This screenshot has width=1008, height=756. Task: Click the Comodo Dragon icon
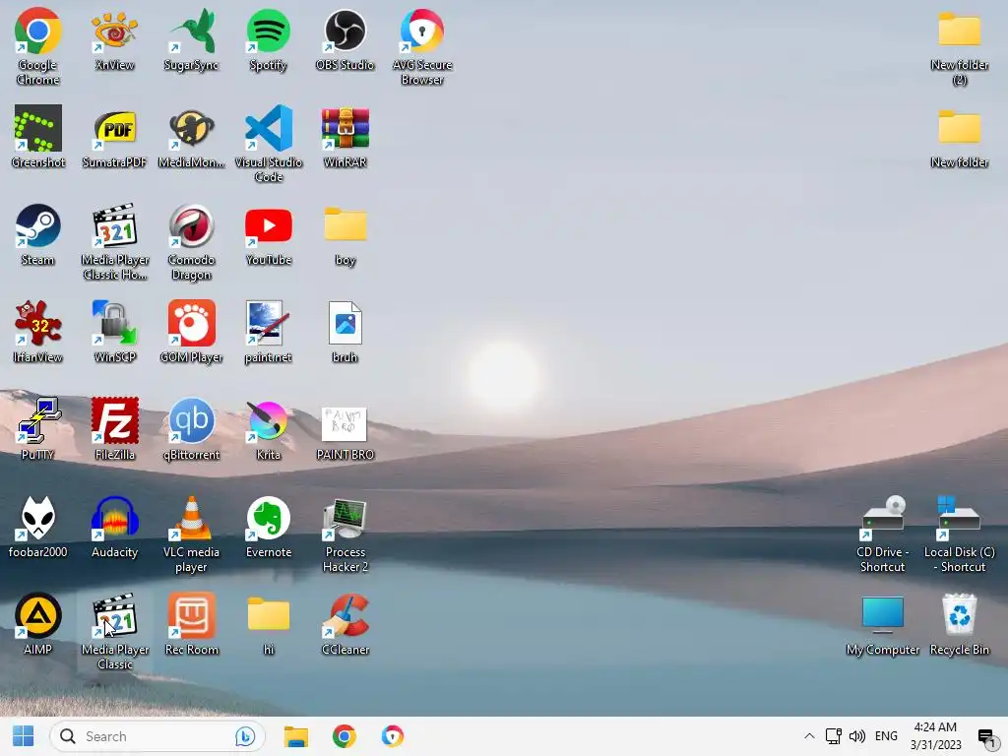point(192,225)
